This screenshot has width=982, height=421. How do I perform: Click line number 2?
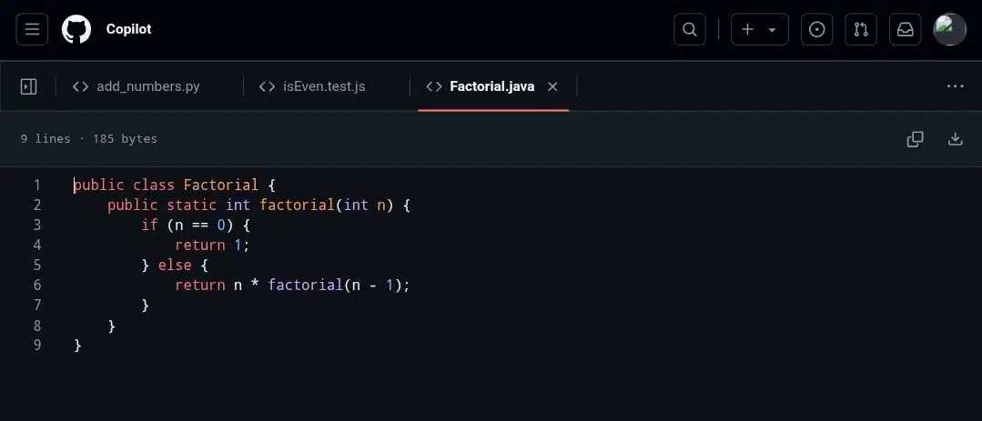[37, 205]
